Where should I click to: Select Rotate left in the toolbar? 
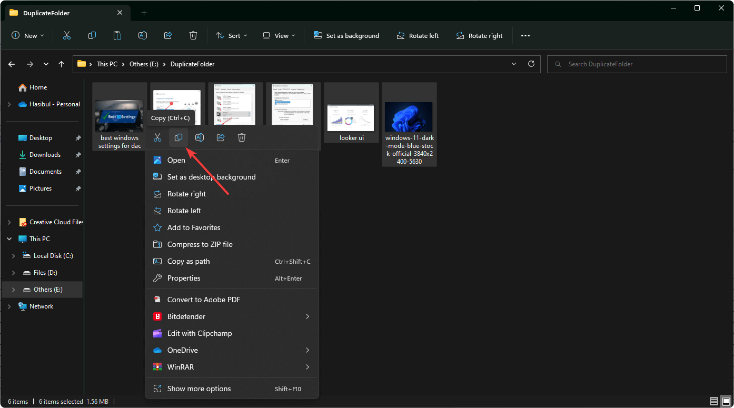point(418,35)
